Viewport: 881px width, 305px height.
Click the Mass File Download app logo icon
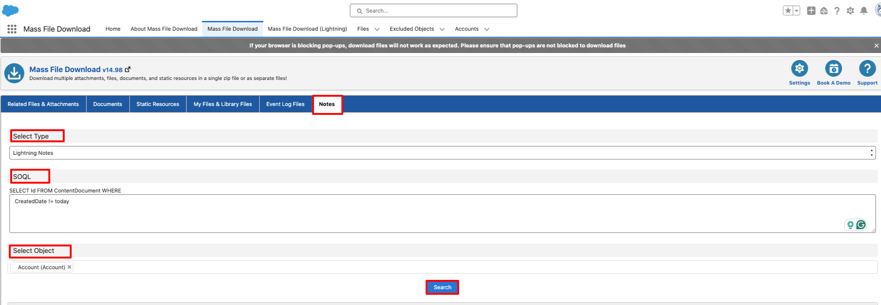point(14,73)
